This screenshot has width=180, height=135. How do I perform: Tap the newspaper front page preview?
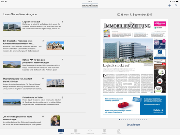[134, 68]
